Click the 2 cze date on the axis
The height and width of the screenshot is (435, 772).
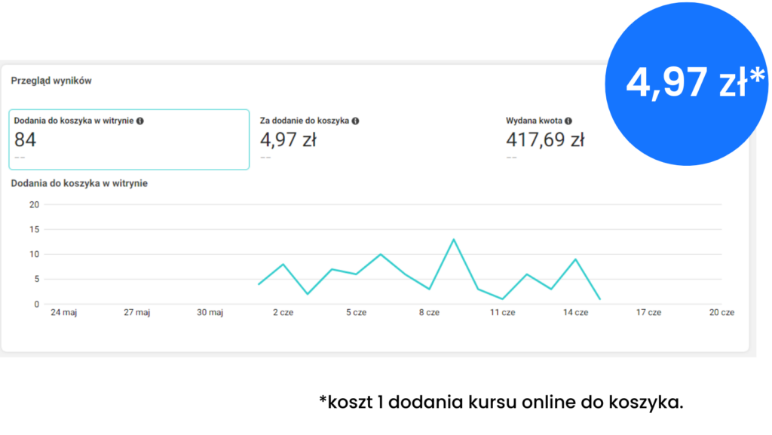coord(283,313)
